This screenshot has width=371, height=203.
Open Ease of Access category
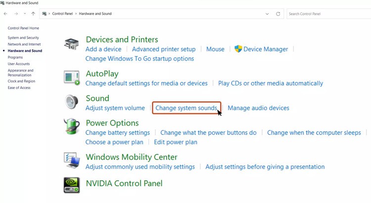tap(19, 88)
